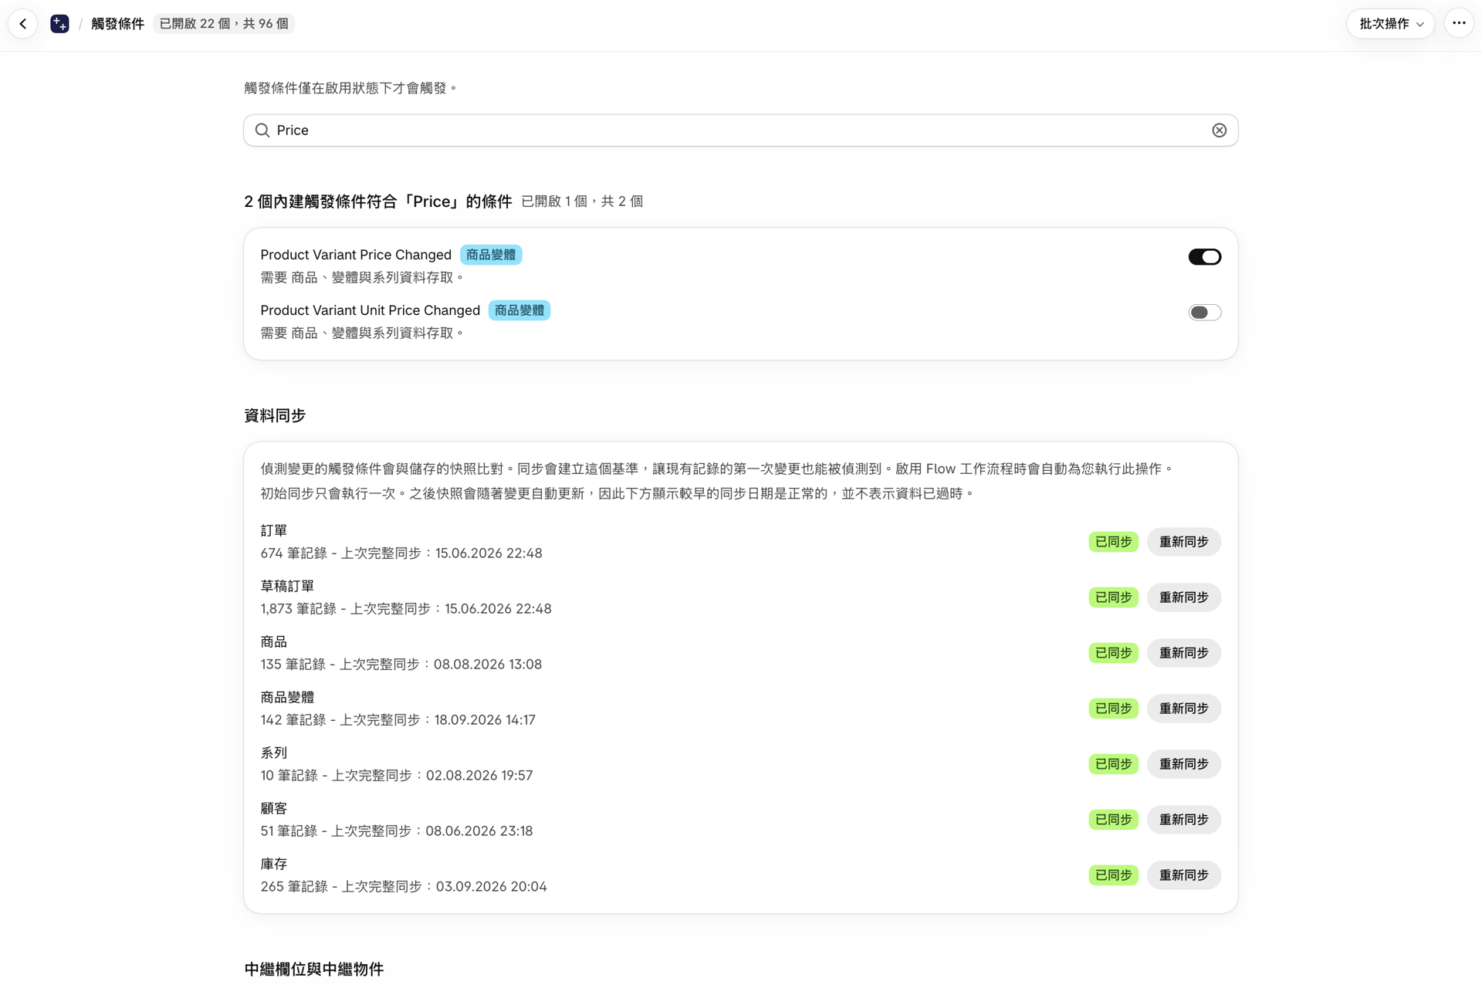Click 已同步 badge for 訂單
The image size is (1482, 988).
tap(1113, 542)
